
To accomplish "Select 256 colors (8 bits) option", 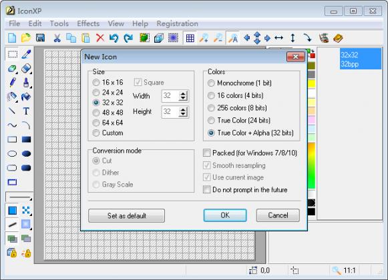I will point(237,108).
